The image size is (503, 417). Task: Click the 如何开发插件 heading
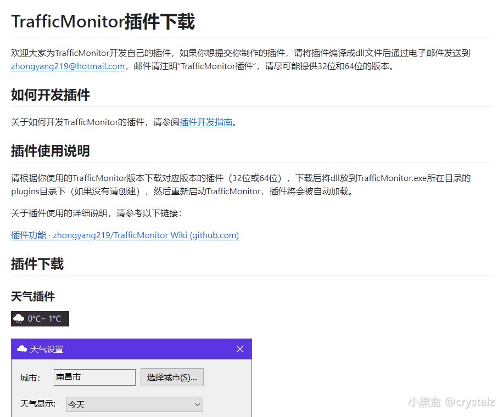(x=51, y=95)
